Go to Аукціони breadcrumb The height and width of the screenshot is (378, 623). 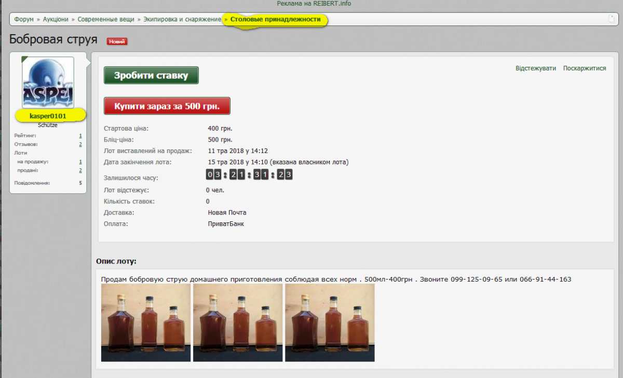tap(56, 19)
